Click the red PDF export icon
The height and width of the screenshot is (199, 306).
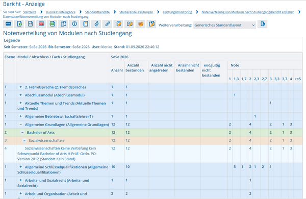(41, 24)
